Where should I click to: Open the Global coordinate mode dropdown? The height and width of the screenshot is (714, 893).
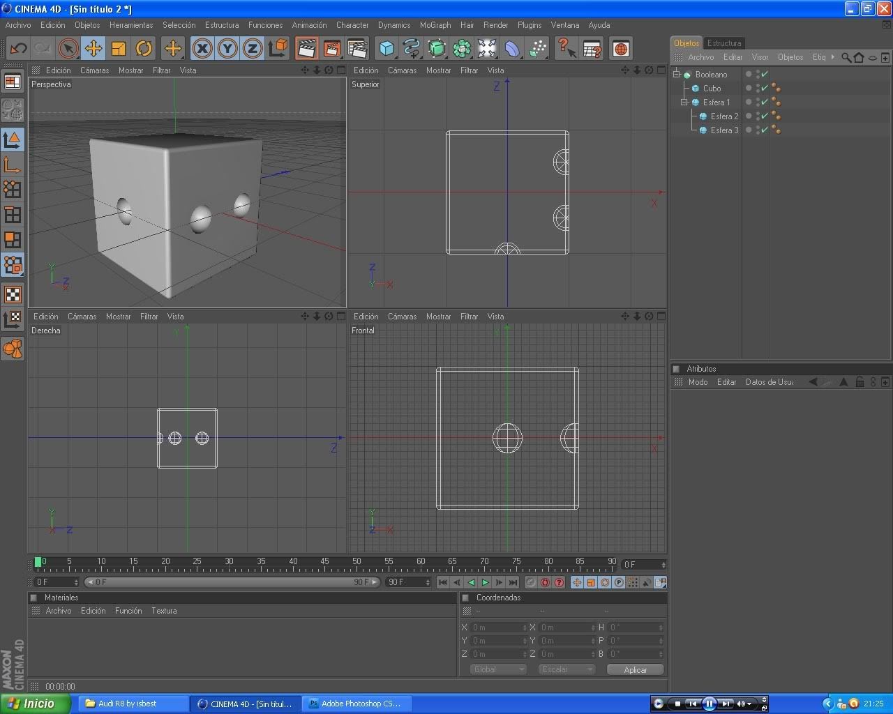click(498, 669)
